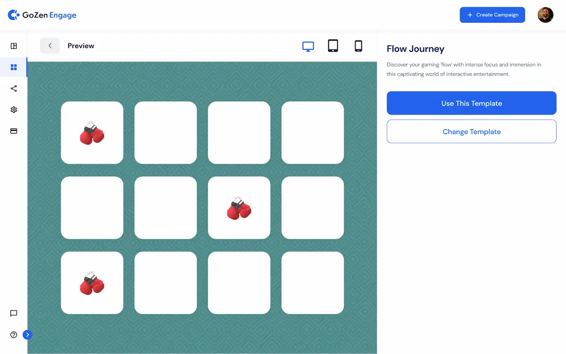This screenshot has width=566, height=354.
Task: Expand the sidebar with the blue chevron
Action: click(27, 335)
